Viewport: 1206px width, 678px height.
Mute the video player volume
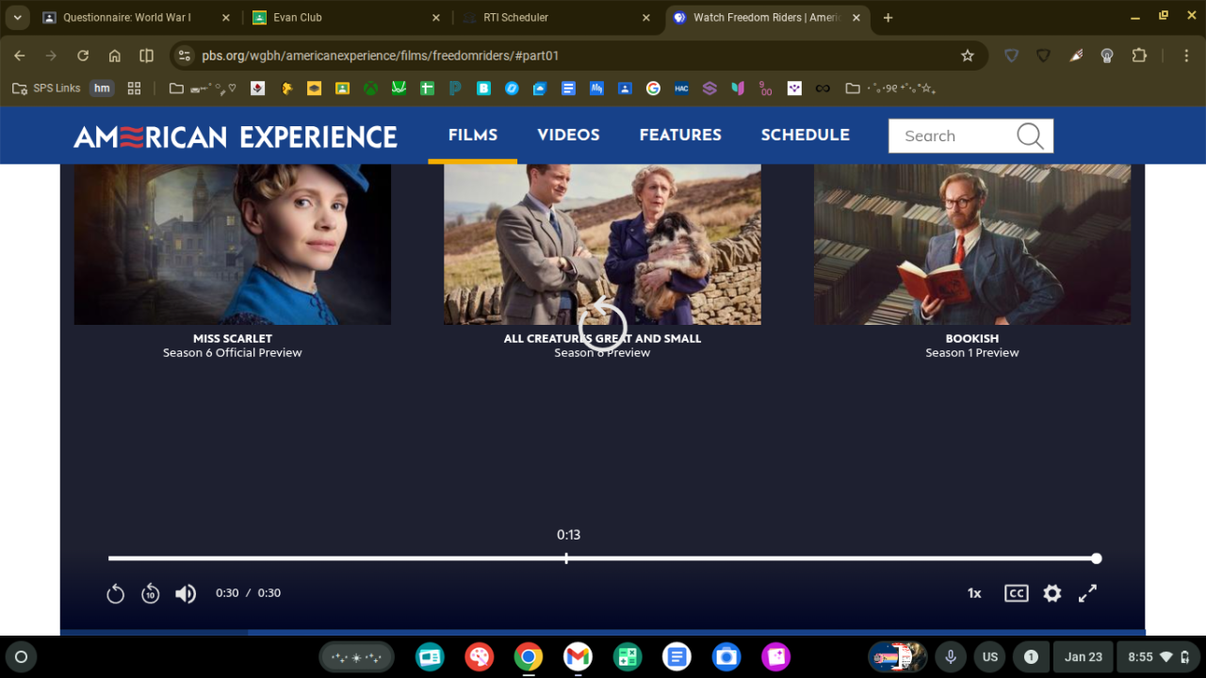point(186,593)
